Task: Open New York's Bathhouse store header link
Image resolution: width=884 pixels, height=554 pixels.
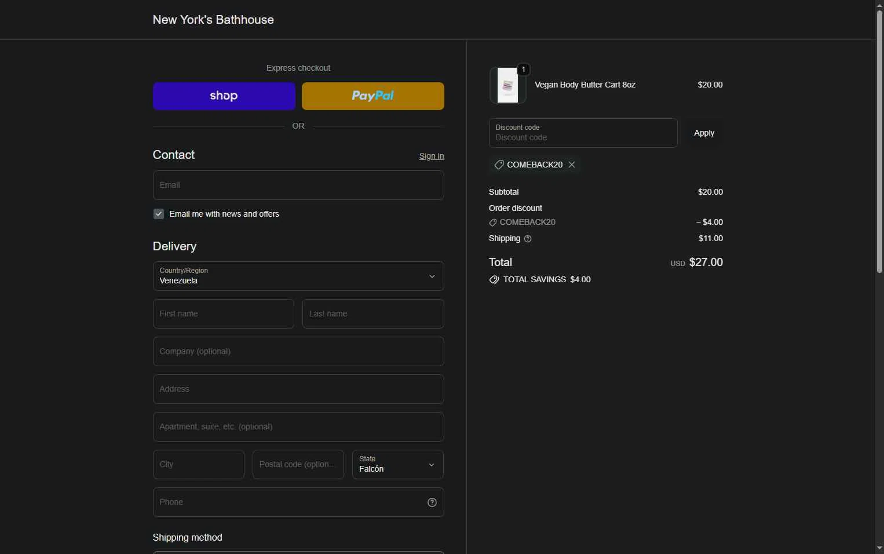Action: coord(213,20)
